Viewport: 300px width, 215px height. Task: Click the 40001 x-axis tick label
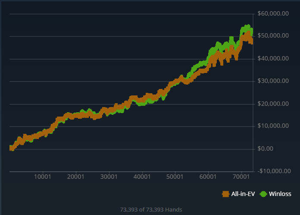[x=142, y=177]
